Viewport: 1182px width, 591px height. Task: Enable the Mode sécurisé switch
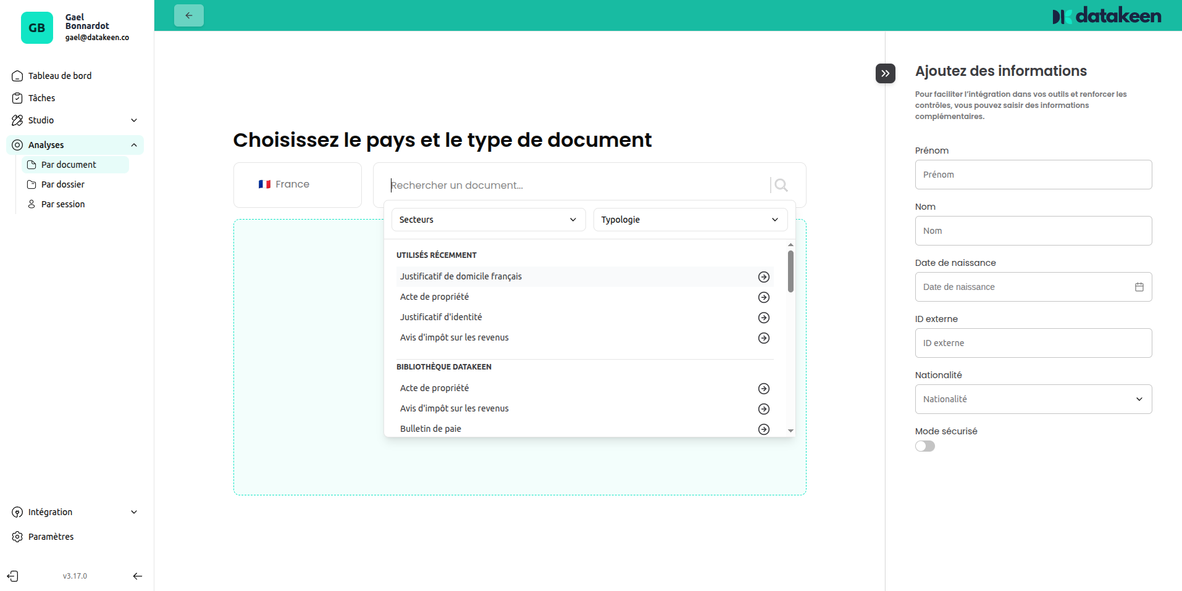[924, 445]
